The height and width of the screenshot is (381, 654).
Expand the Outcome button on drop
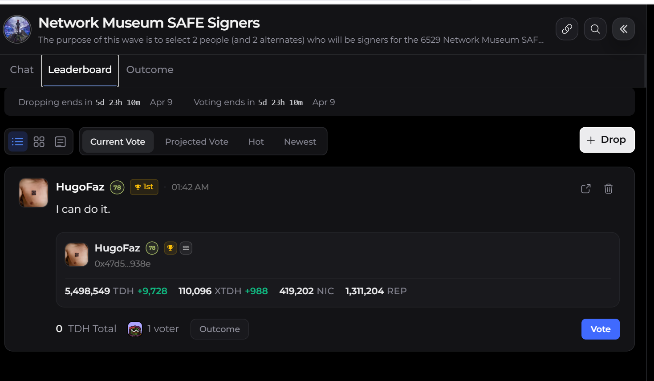coord(219,329)
